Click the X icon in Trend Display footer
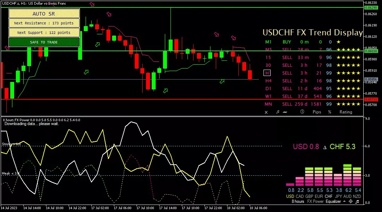The width and height of the screenshot is (382, 212). point(266,112)
